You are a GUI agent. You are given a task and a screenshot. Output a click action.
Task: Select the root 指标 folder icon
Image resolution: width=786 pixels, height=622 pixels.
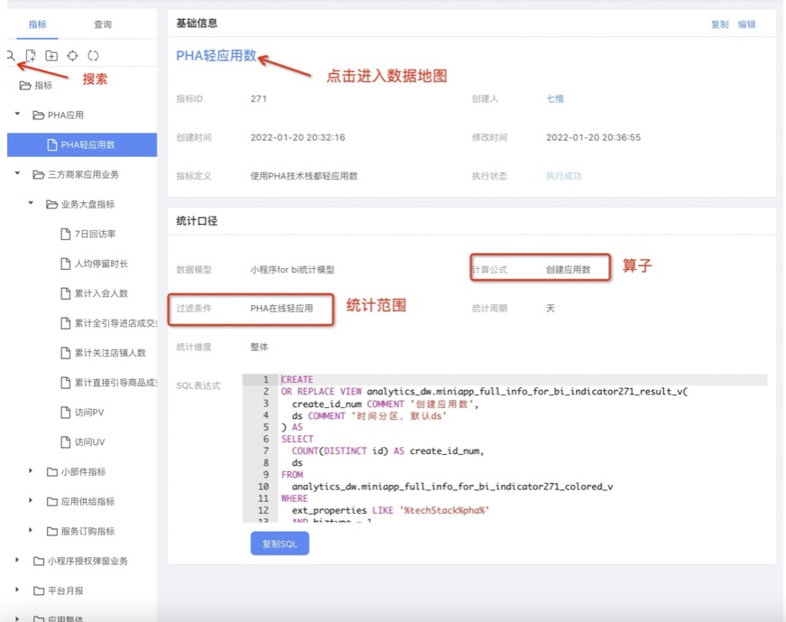point(25,85)
